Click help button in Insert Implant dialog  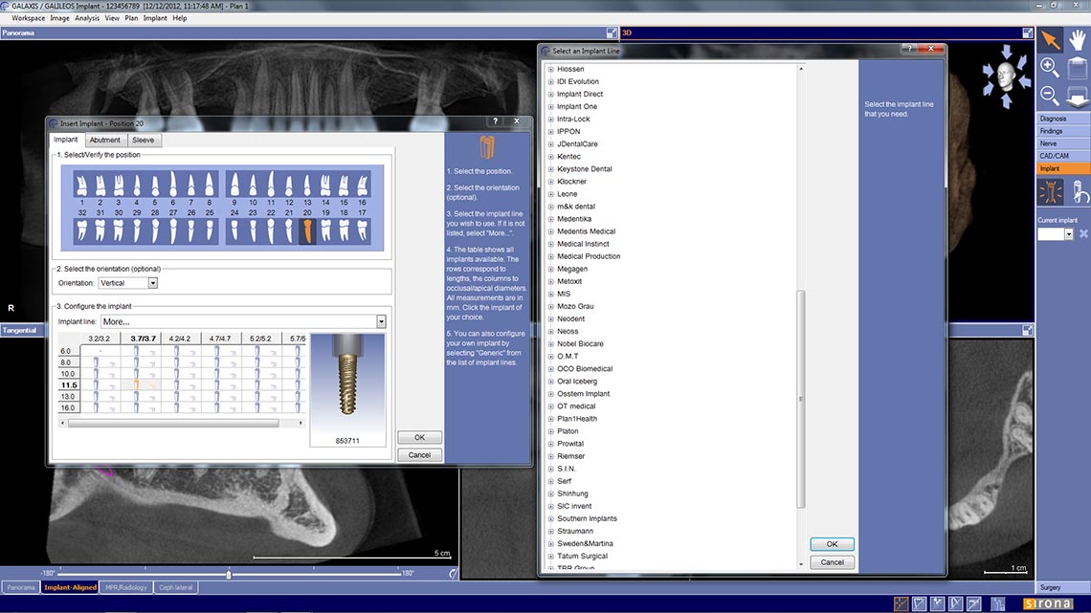496,120
